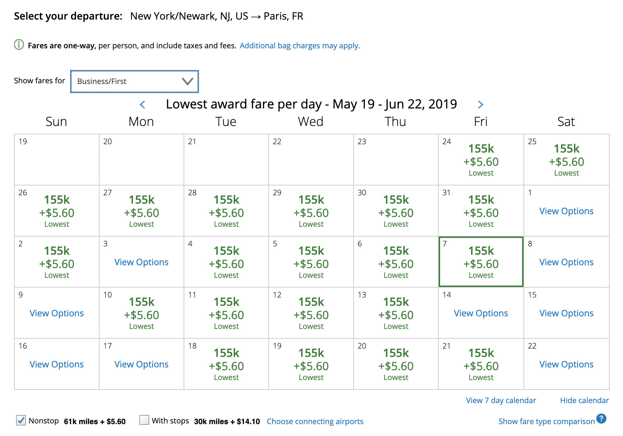Screen dimensions: 623x436
Task: Enable the With stops checkbox
Action: pyautogui.click(x=144, y=420)
